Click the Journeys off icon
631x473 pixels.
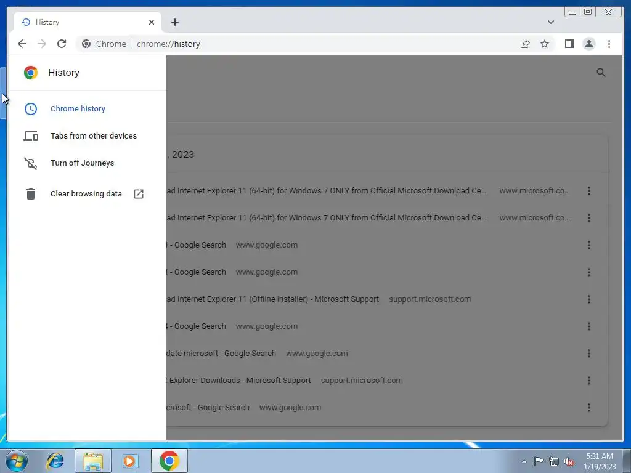coord(31,163)
